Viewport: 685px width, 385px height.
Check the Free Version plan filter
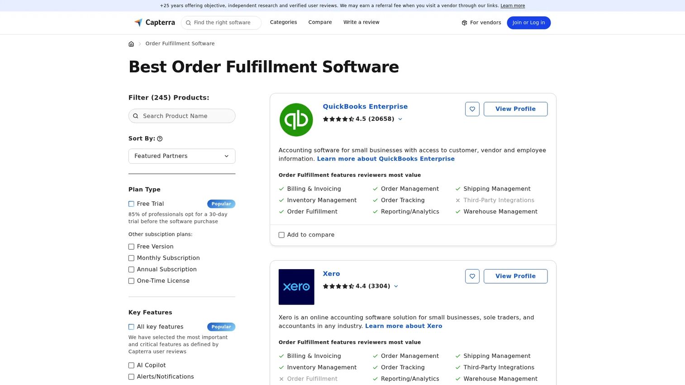pos(131,247)
